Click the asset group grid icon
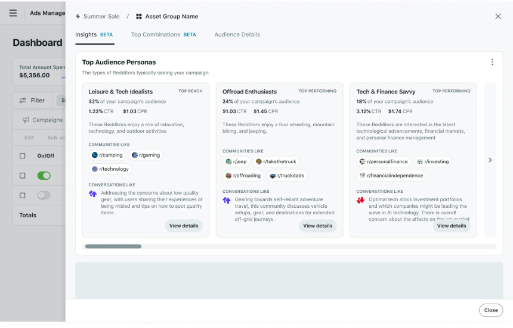Image resolution: width=513 pixels, height=328 pixels. click(139, 16)
